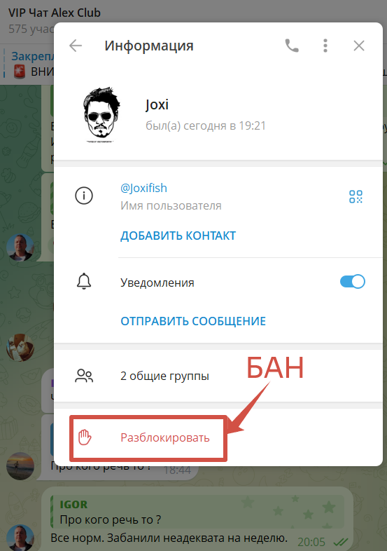Click the info circle icon

[84, 196]
